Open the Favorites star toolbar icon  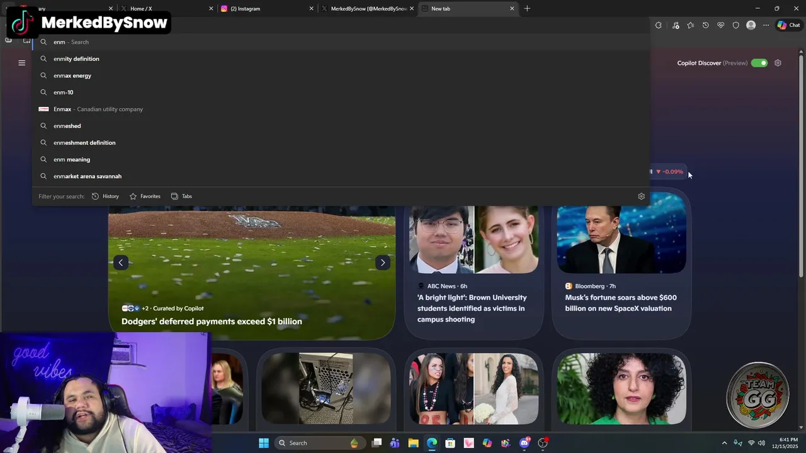[x=691, y=25]
